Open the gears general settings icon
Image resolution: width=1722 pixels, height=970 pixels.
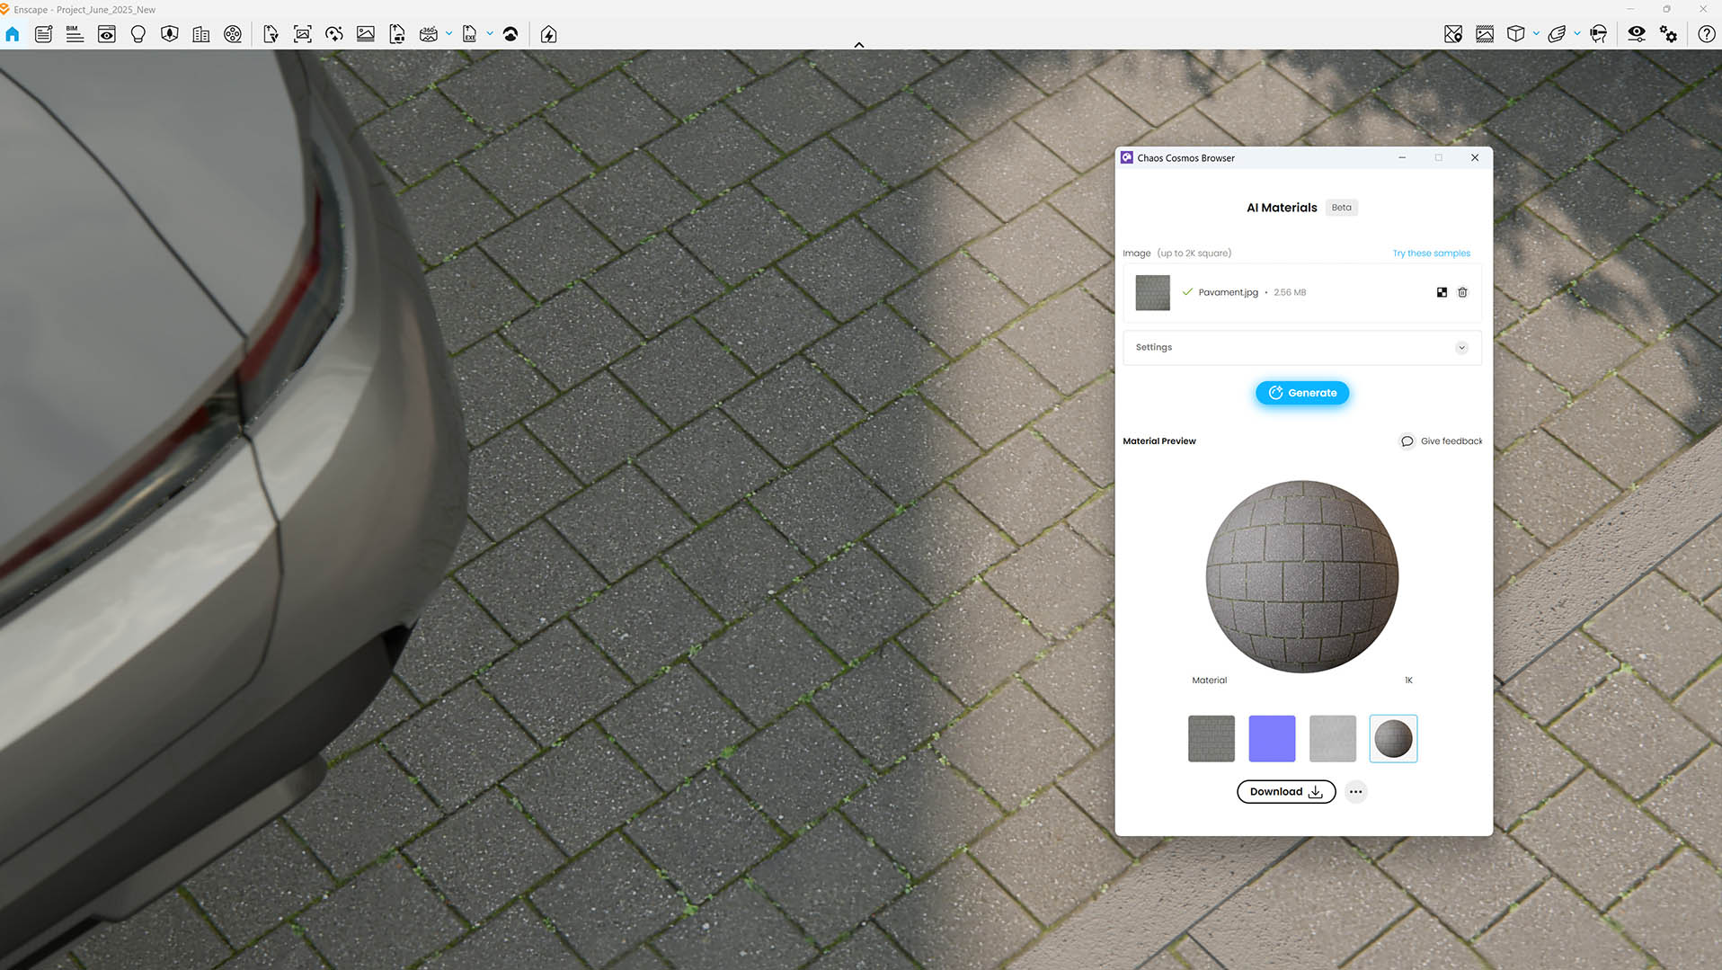pos(1669,34)
